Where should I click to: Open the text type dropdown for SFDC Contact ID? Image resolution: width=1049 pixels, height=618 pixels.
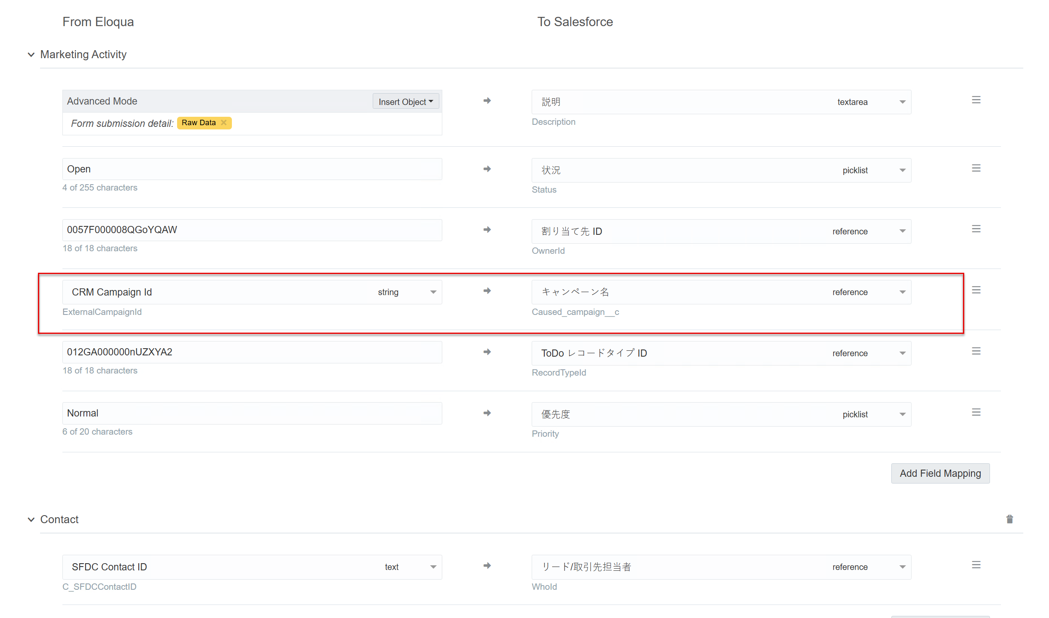coord(433,567)
